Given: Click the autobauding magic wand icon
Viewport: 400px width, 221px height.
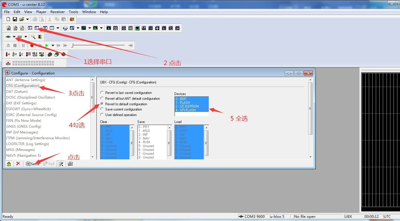Looking at the screenshot, I should pos(33,37).
